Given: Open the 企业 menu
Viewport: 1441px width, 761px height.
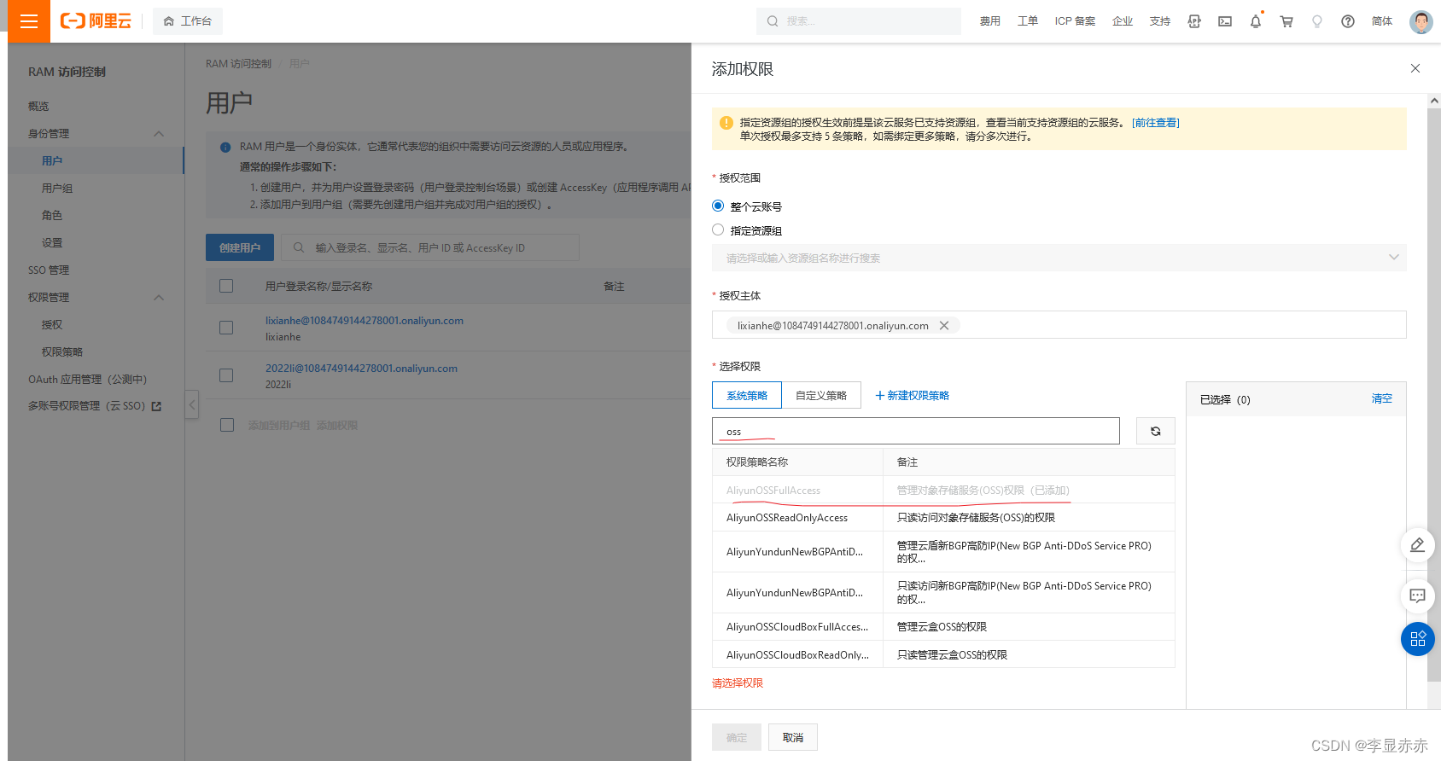Looking at the screenshot, I should [1123, 21].
